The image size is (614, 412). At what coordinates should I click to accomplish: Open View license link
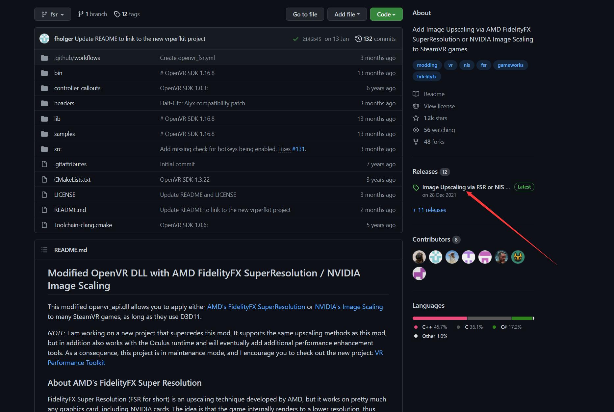coord(434,106)
